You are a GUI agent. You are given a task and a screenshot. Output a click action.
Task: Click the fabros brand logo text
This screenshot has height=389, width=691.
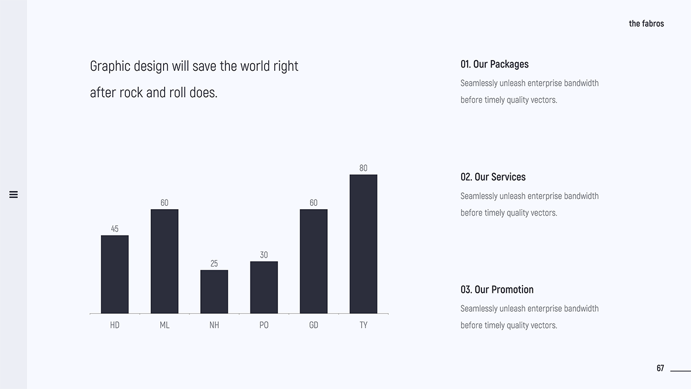tap(646, 24)
